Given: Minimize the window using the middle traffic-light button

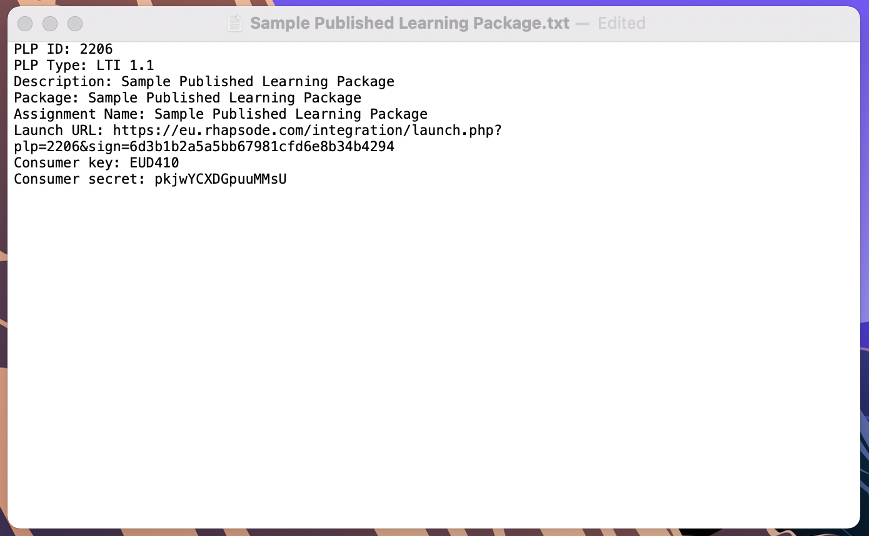Looking at the screenshot, I should point(50,24).
